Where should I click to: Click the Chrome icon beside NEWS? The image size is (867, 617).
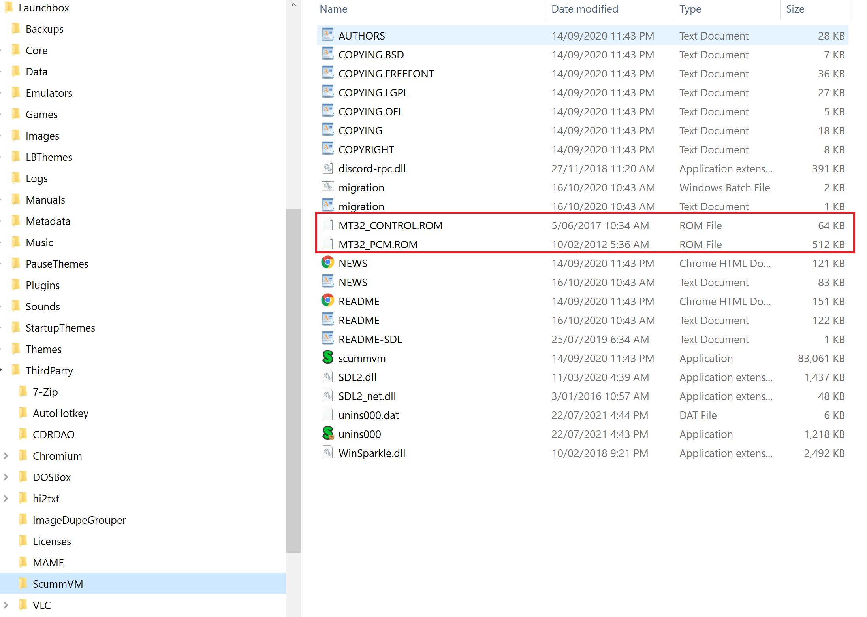[x=327, y=262]
